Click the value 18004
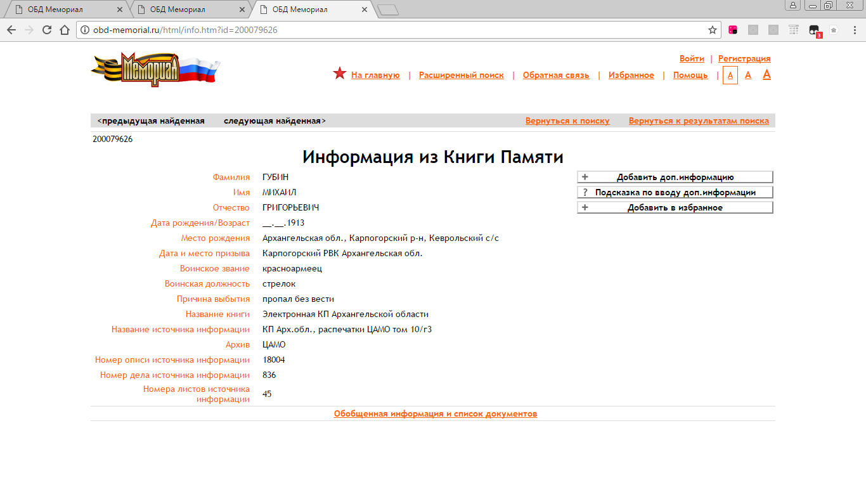This screenshot has height=487, width=866. [x=274, y=360]
